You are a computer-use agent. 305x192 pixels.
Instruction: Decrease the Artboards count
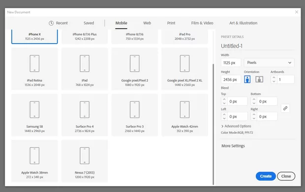[x=274, y=82]
